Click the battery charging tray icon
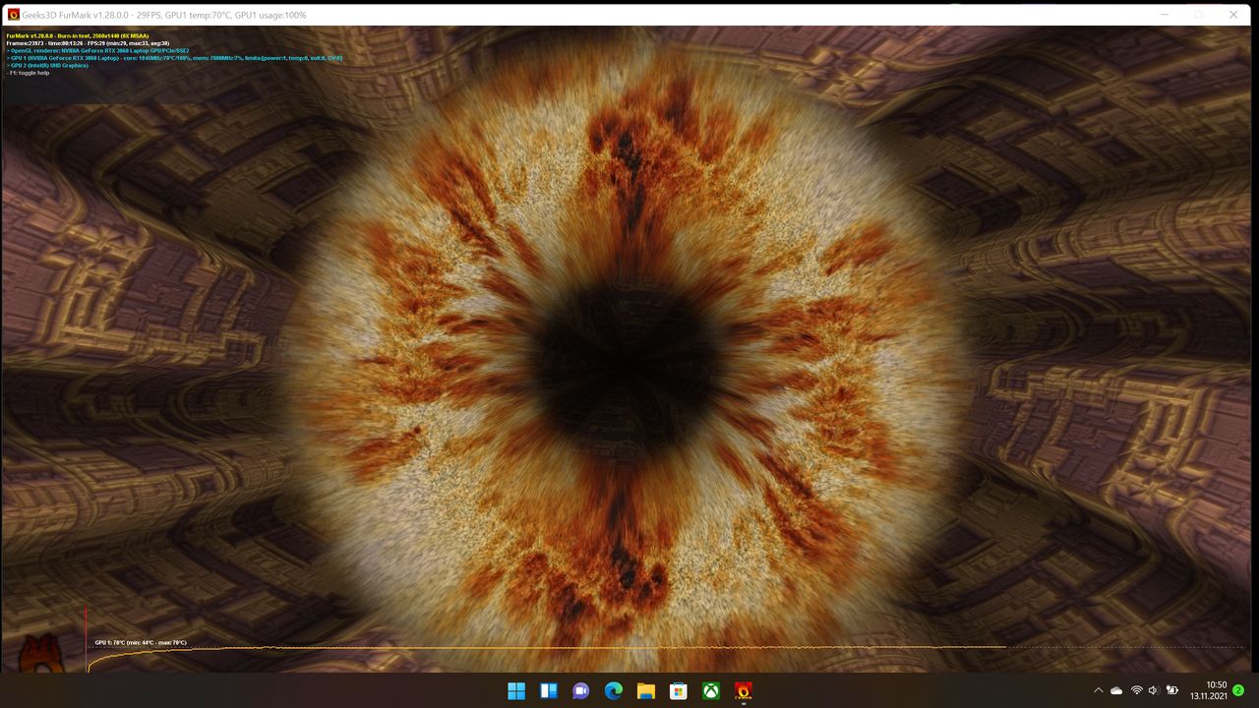 [1172, 690]
